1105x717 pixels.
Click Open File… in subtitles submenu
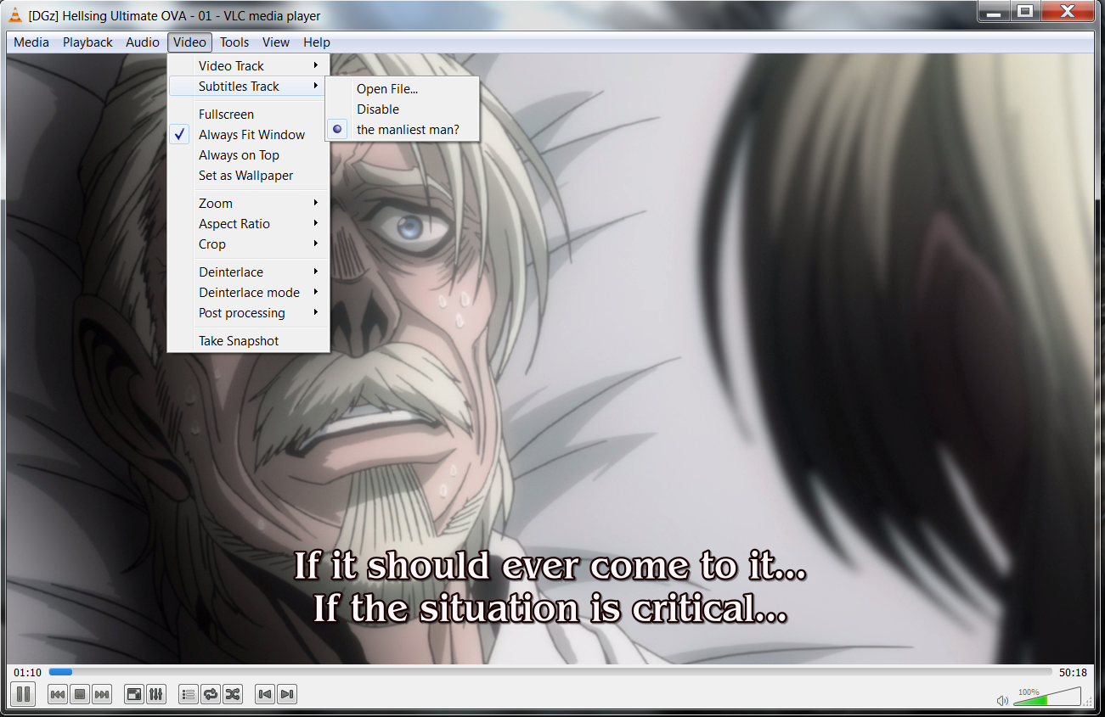(x=387, y=89)
